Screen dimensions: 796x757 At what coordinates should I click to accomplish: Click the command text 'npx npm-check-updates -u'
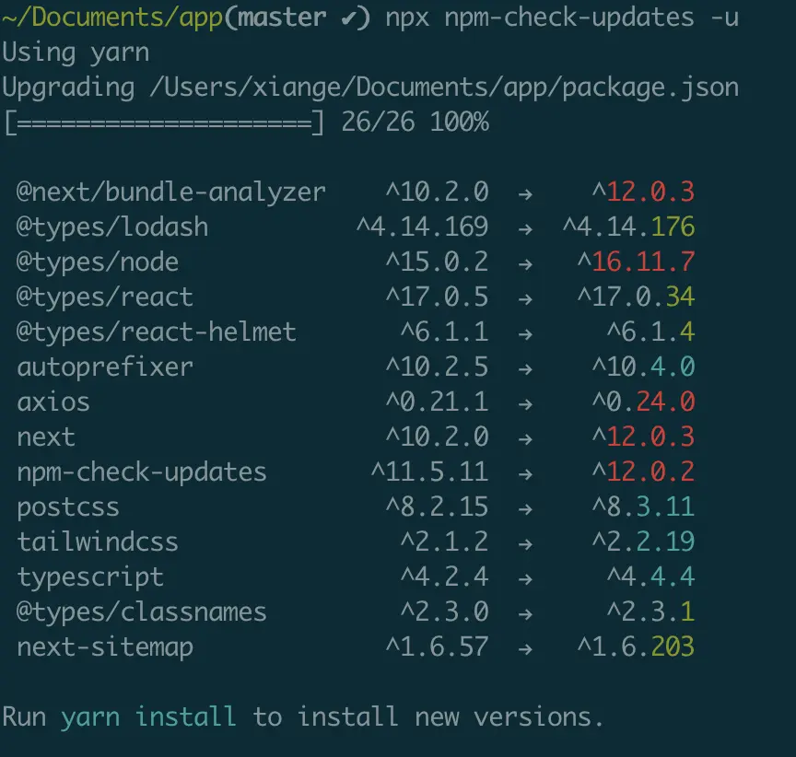click(562, 18)
